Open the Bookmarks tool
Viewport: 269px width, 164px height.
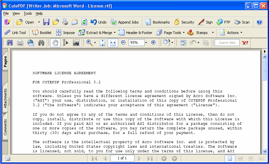pos(157,22)
